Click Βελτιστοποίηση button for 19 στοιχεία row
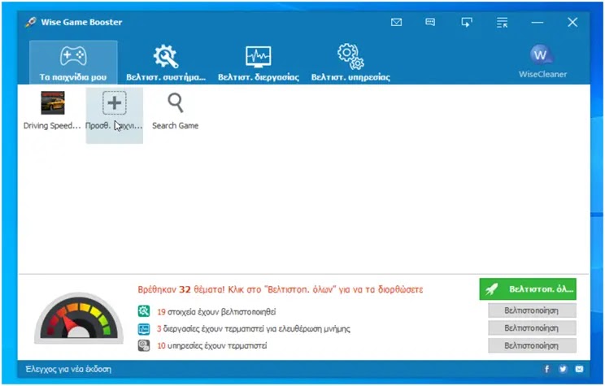The width and height of the screenshot is (605, 386). click(532, 310)
